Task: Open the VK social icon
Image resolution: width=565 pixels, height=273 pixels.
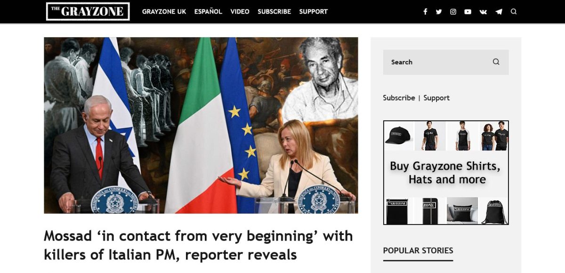Action: [x=483, y=12]
